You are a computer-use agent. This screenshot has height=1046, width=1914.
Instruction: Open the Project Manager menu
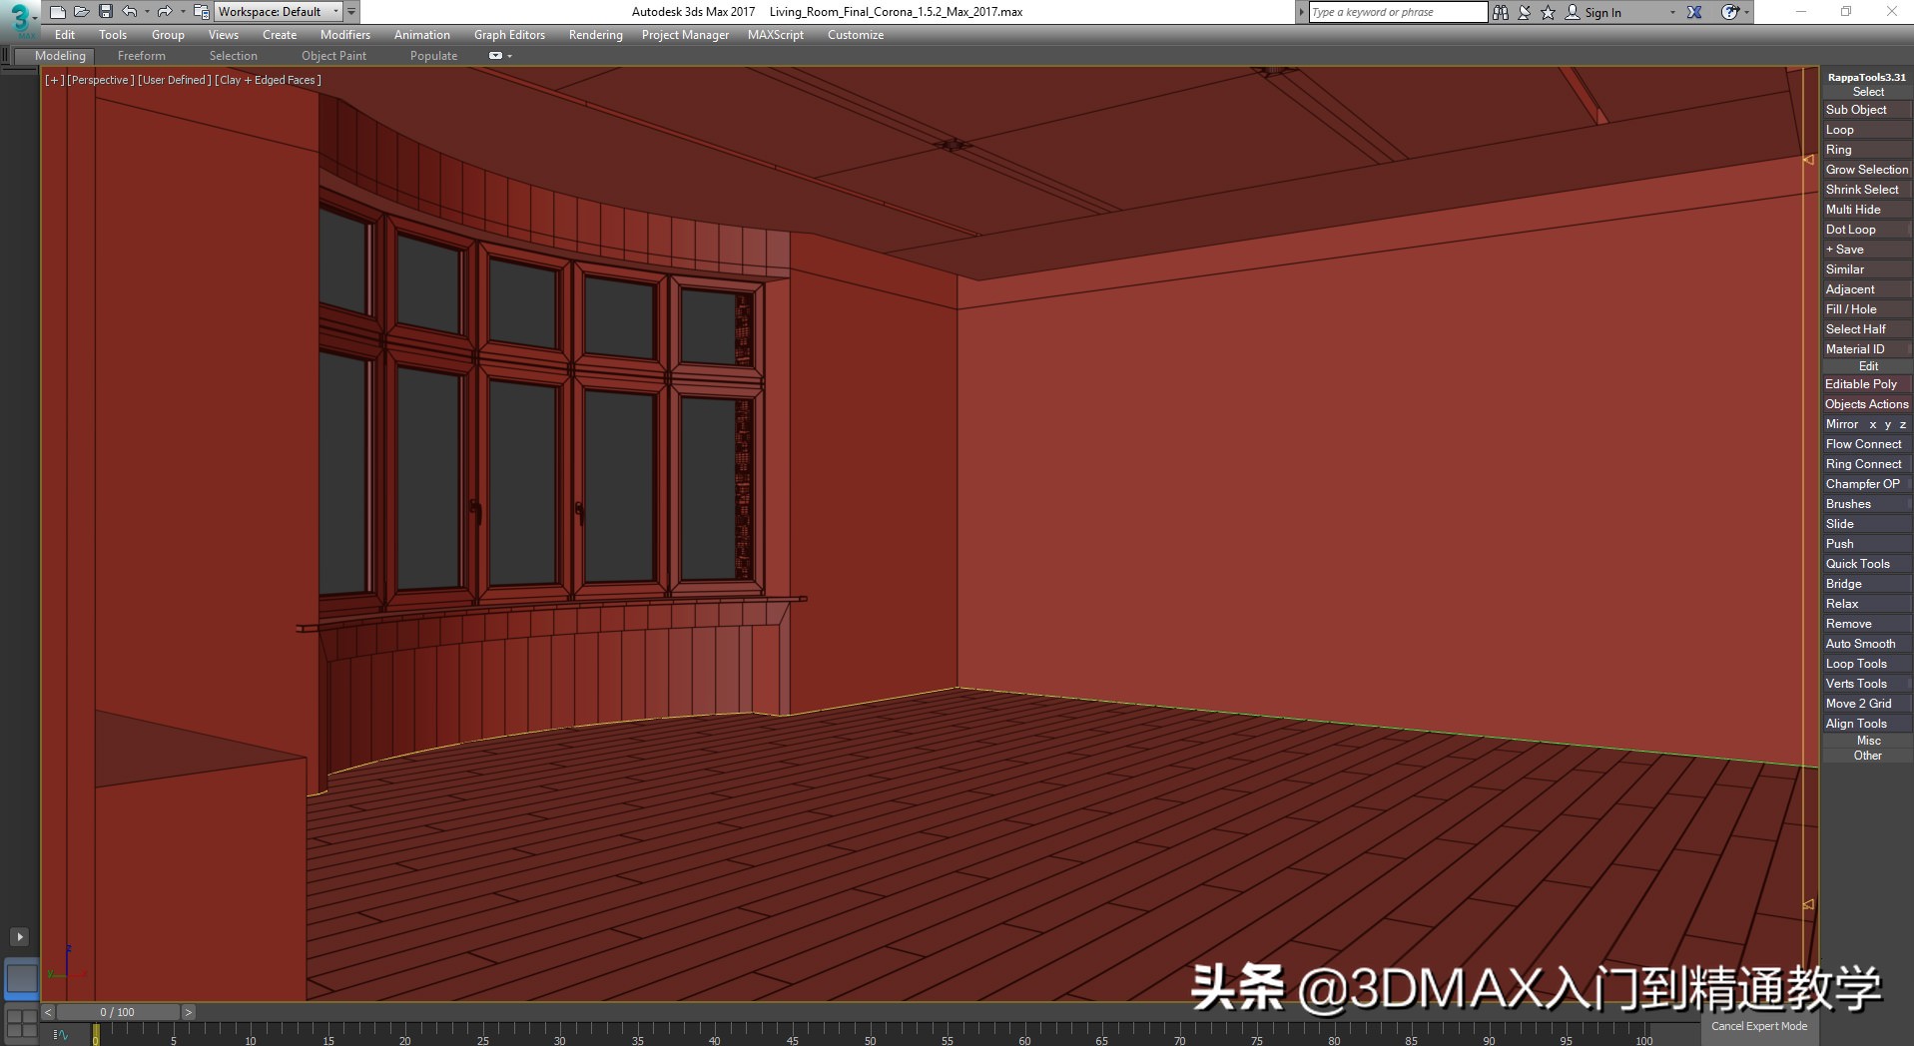[x=686, y=35]
